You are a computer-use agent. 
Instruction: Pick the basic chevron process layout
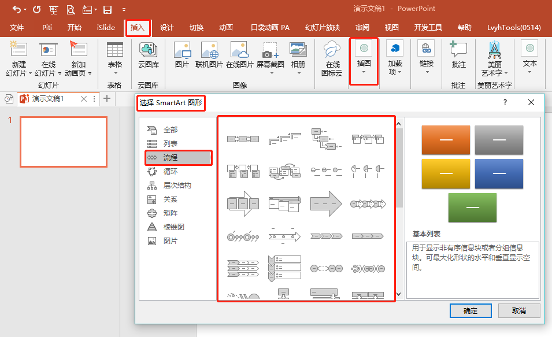[327, 236]
